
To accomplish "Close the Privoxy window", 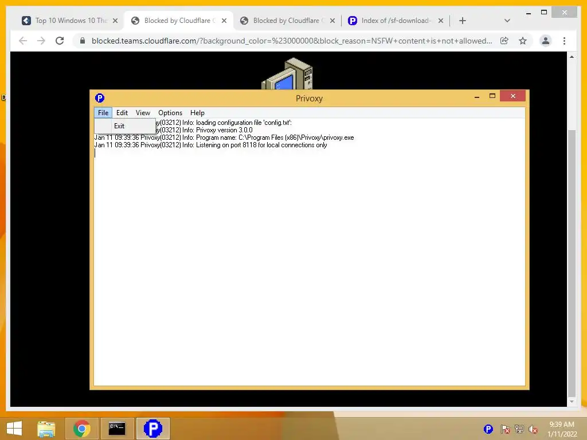I will click(x=512, y=96).
